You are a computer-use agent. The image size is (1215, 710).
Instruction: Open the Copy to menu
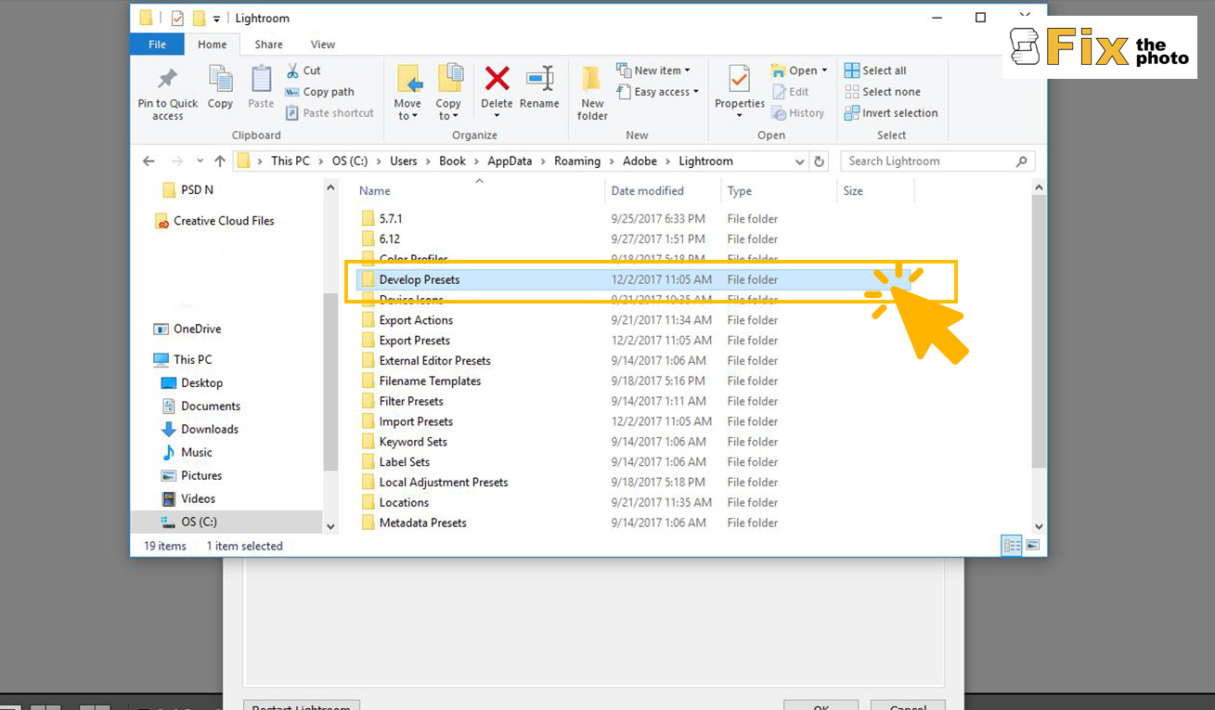click(x=448, y=92)
